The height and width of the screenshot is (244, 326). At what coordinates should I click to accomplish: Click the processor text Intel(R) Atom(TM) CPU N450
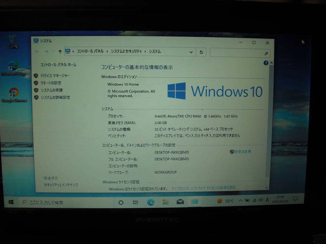point(178,116)
